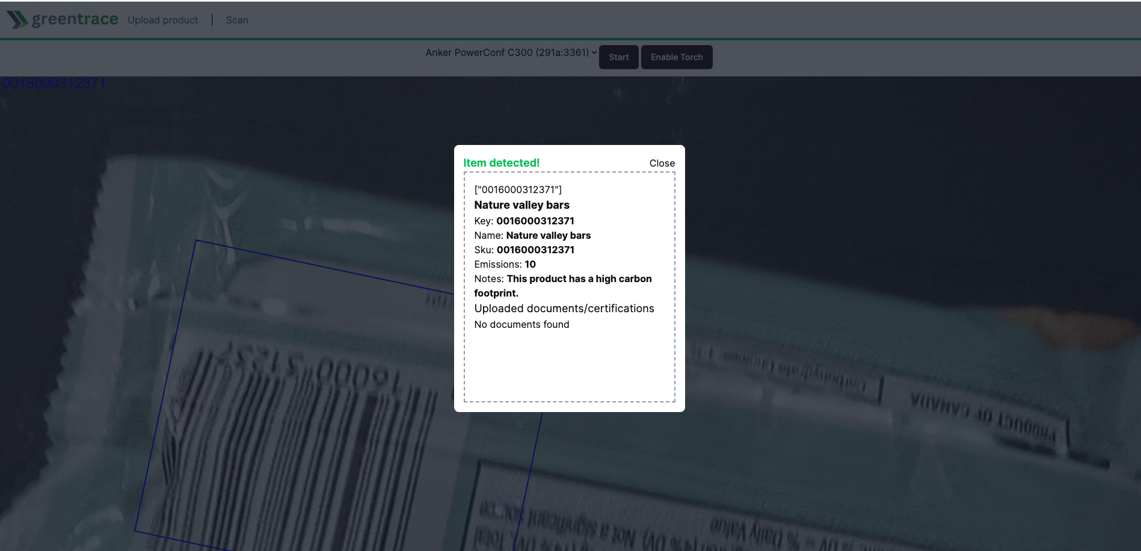
Task: Go to the Scan page
Action: pyautogui.click(x=237, y=20)
